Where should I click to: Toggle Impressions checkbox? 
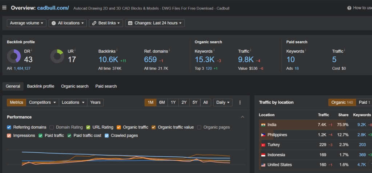[x=9, y=136]
